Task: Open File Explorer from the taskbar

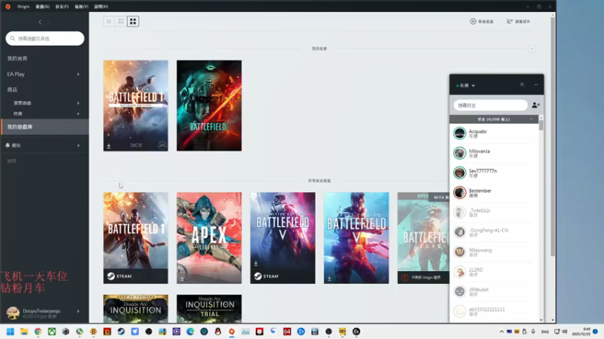Action: click(x=24, y=331)
